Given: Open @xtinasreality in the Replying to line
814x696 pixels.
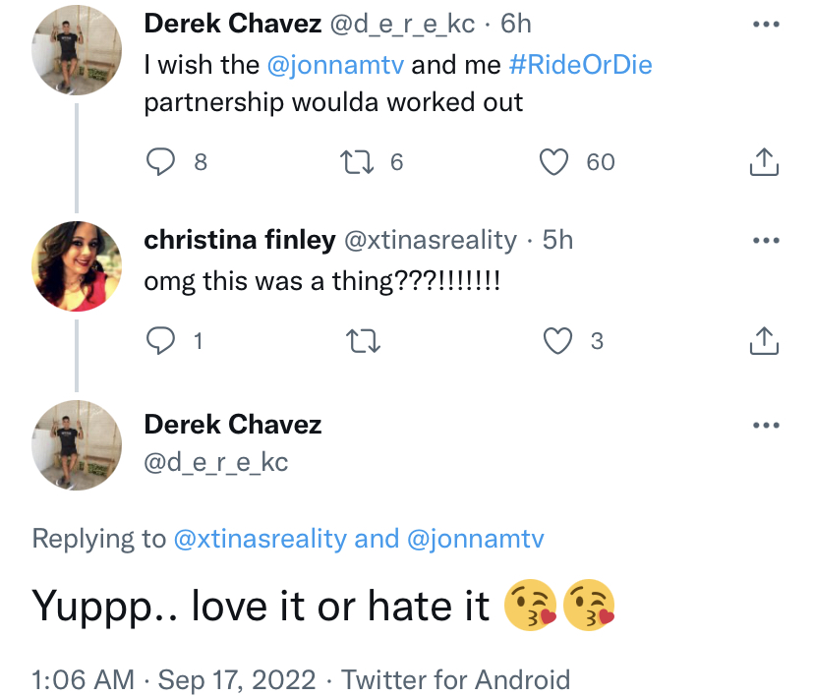Looking at the screenshot, I should tap(261, 539).
